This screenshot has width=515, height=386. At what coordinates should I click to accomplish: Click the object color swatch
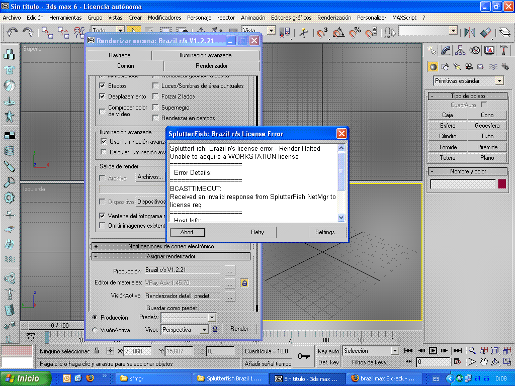(501, 184)
